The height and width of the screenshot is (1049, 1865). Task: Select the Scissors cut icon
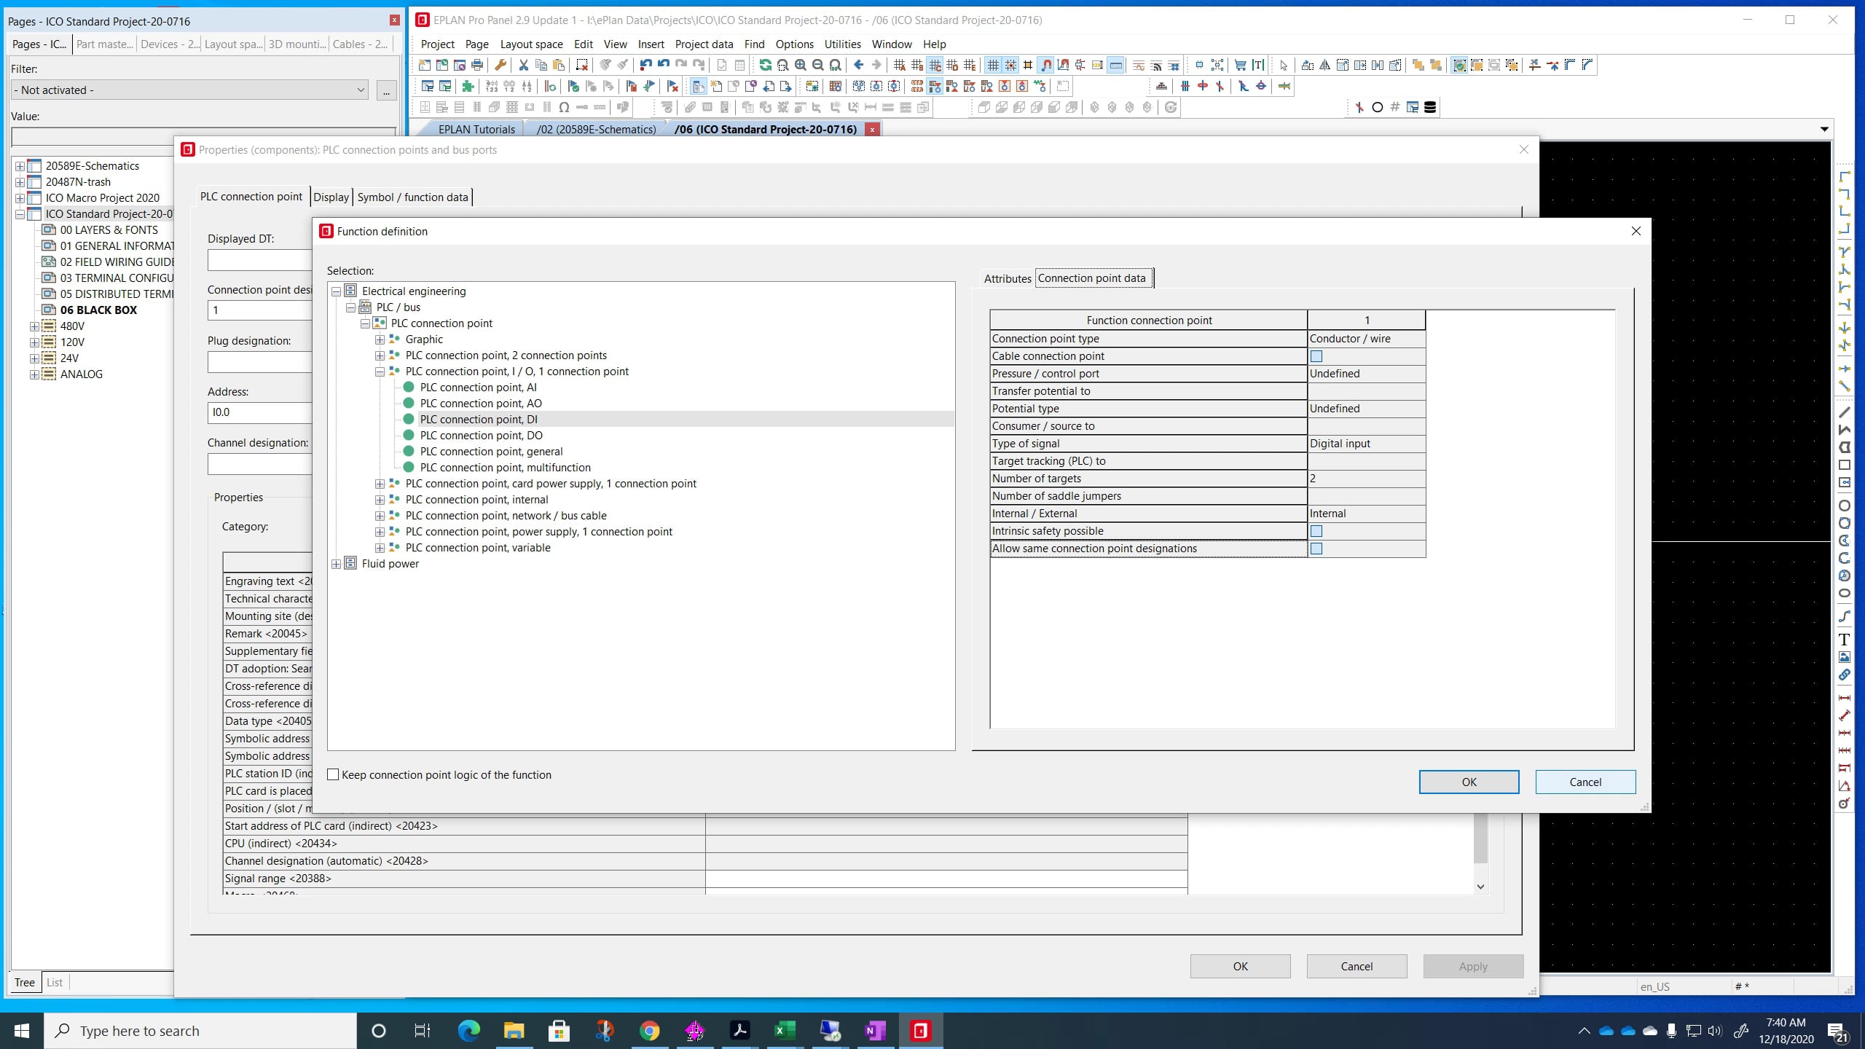tap(522, 65)
